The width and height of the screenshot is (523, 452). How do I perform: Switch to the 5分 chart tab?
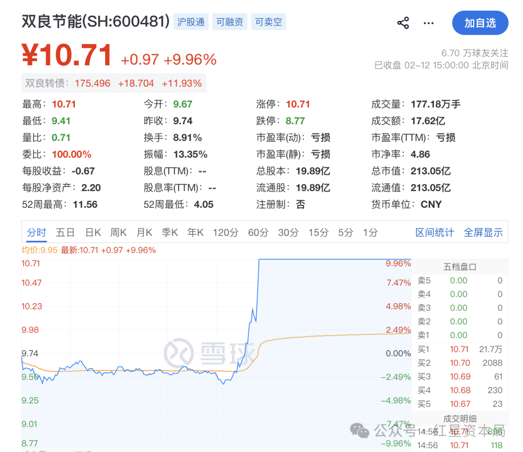pyautogui.click(x=345, y=232)
